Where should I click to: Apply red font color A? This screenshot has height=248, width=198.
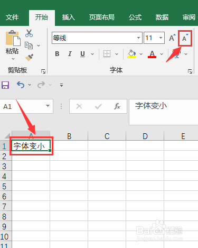coord(152,54)
